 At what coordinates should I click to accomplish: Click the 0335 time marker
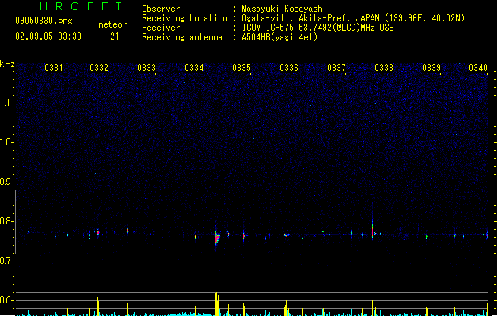click(241, 68)
